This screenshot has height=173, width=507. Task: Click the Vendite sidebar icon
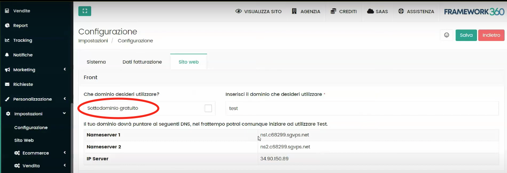pos(7,11)
